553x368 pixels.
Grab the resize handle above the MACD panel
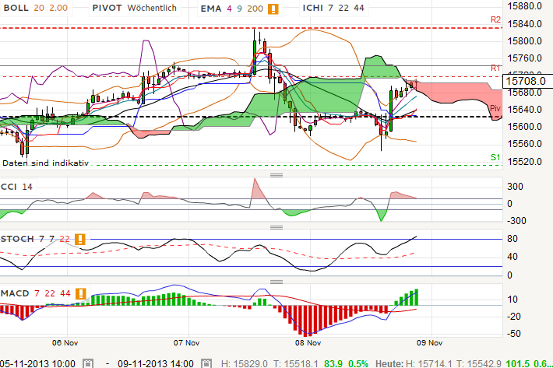[x=276, y=282]
